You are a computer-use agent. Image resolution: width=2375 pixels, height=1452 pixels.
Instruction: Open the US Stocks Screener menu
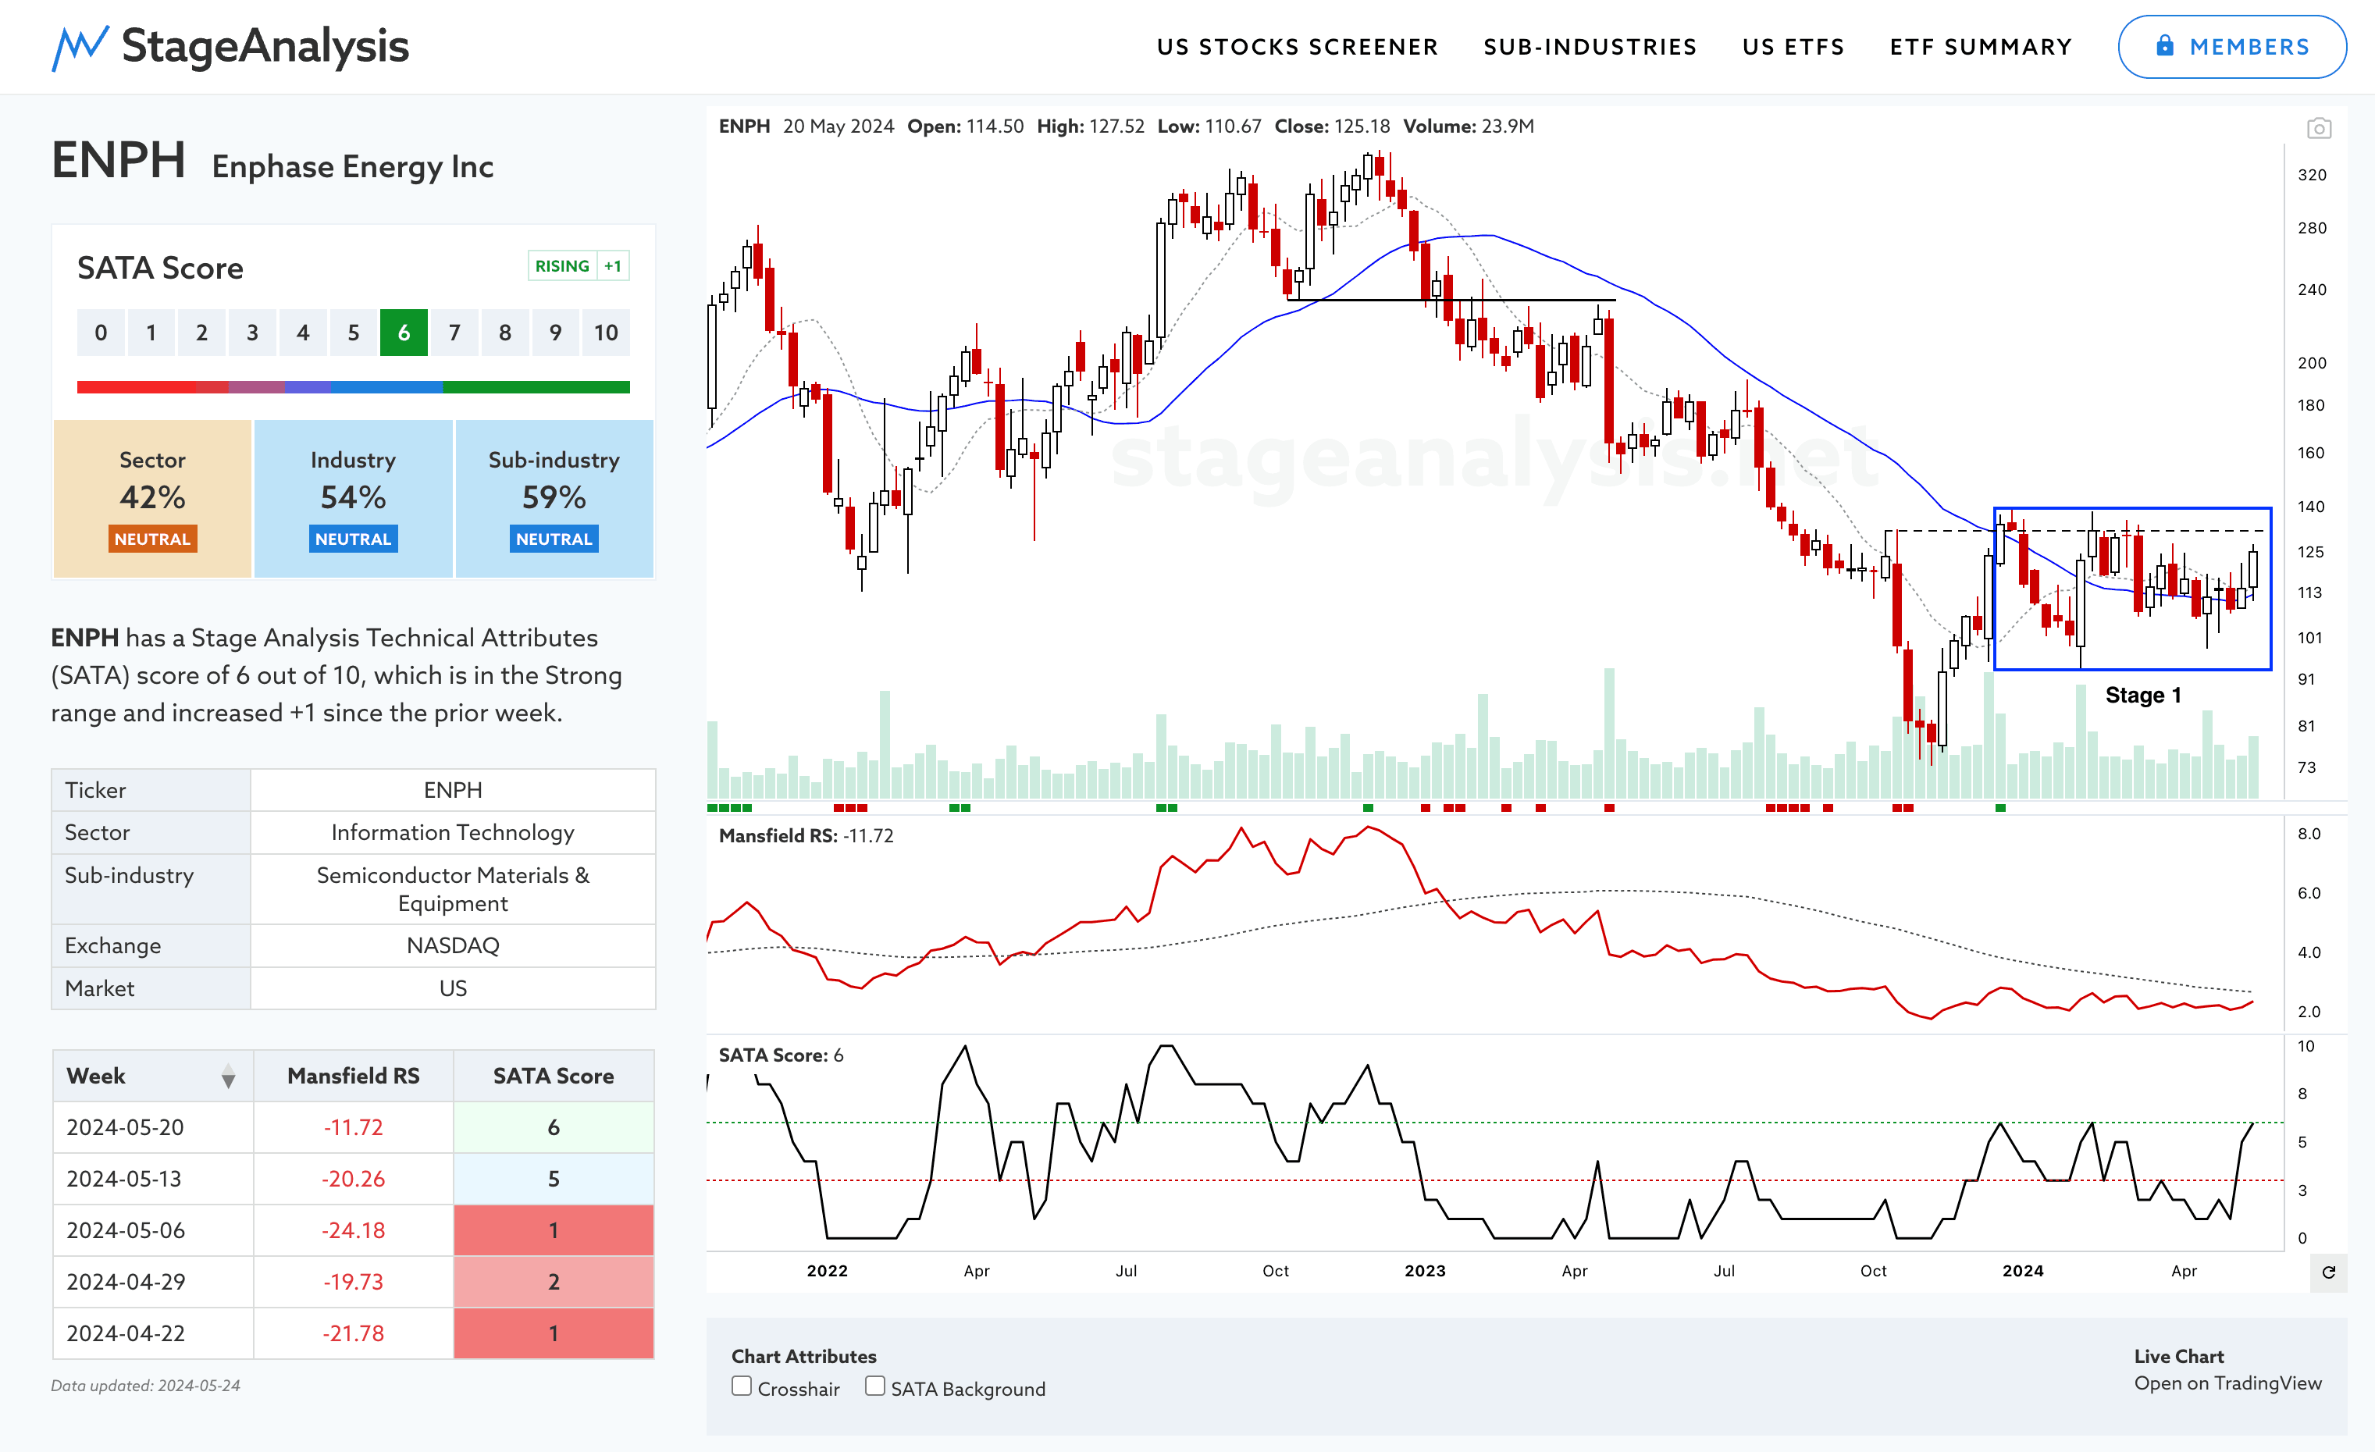pyautogui.click(x=1297, y=47)
